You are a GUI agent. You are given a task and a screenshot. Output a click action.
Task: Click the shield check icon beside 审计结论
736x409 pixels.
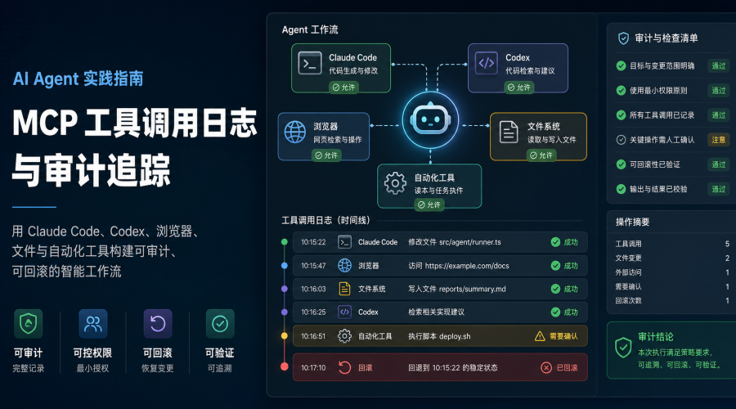623,348
